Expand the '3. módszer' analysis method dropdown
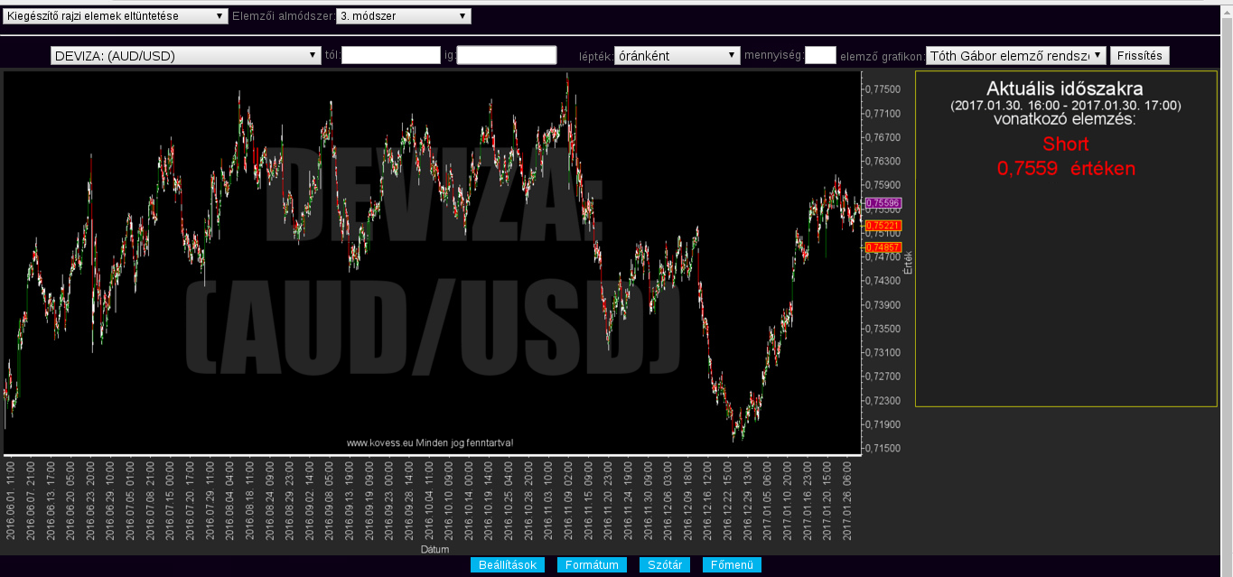This screenshot has width=1233, height=577. pyautogui.click(x=403, y=16)
